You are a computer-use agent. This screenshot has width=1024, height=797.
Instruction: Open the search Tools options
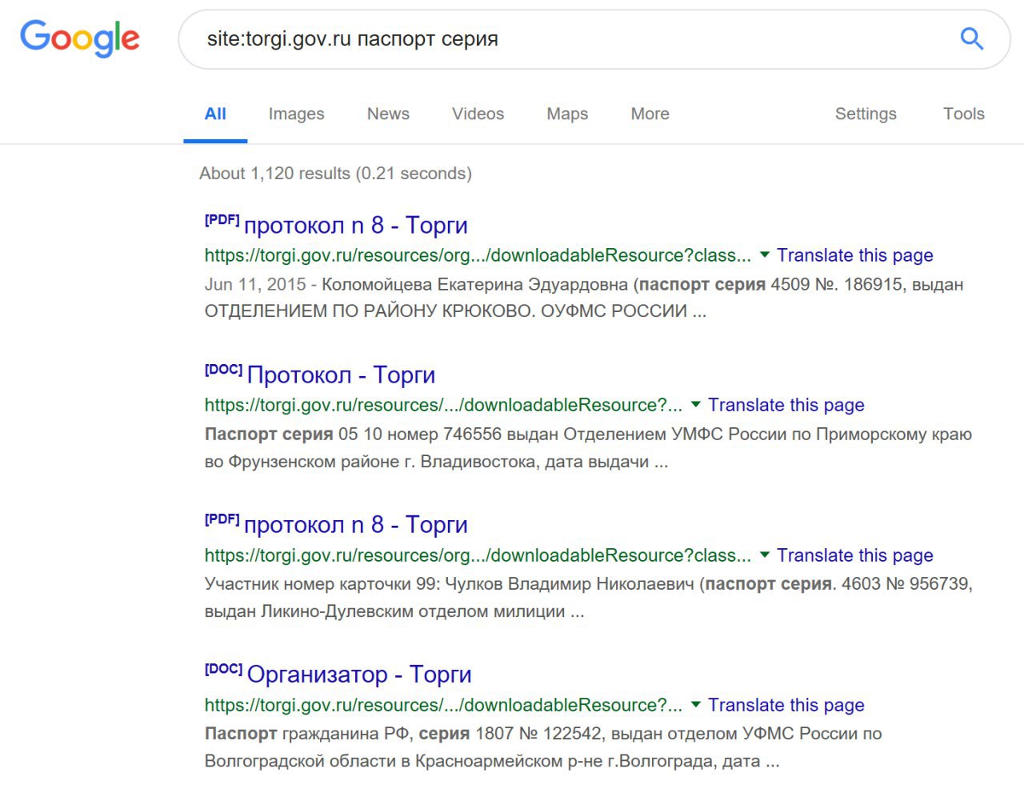[x=963, y=114]
